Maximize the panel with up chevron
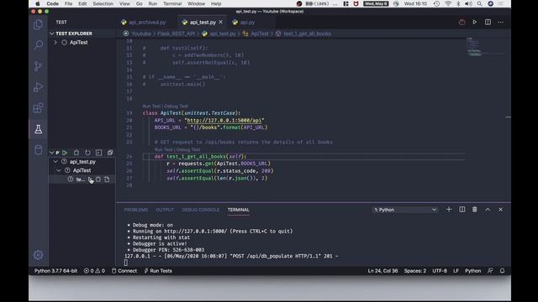This screenshot has width=538, height=302. (x=488, y=209)
